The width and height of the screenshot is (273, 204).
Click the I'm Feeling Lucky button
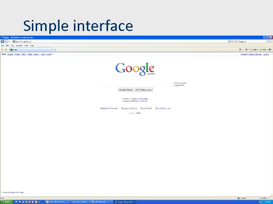pos(144,90)
